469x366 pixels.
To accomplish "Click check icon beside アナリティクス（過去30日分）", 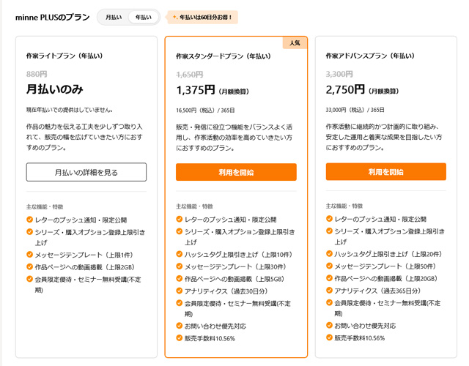I will click(x=179, y=291).
